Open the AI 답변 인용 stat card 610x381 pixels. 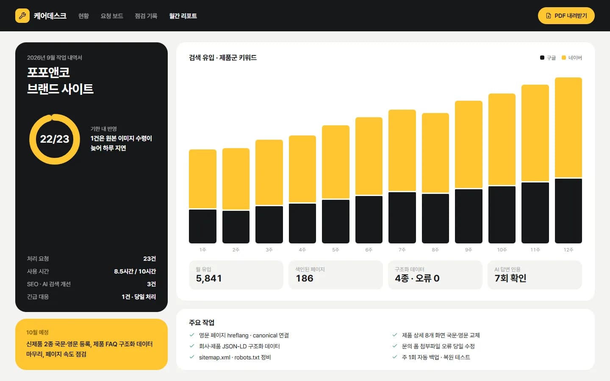coord(535,275)
